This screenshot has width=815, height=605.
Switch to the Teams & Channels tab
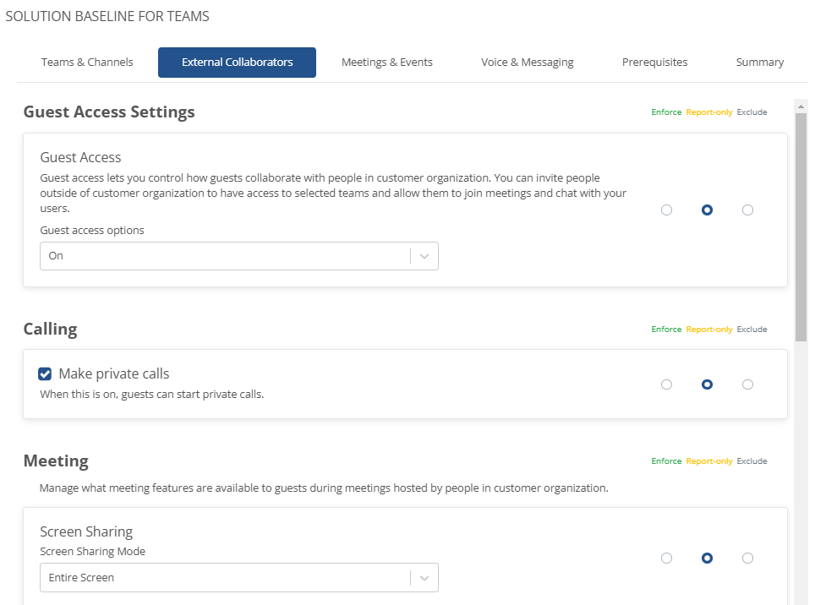(x=87, y=62)
